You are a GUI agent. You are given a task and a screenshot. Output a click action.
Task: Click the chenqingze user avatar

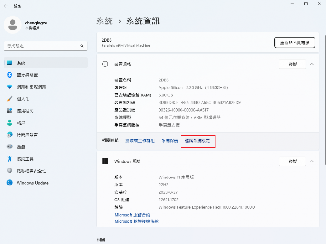tap(12, 25)
